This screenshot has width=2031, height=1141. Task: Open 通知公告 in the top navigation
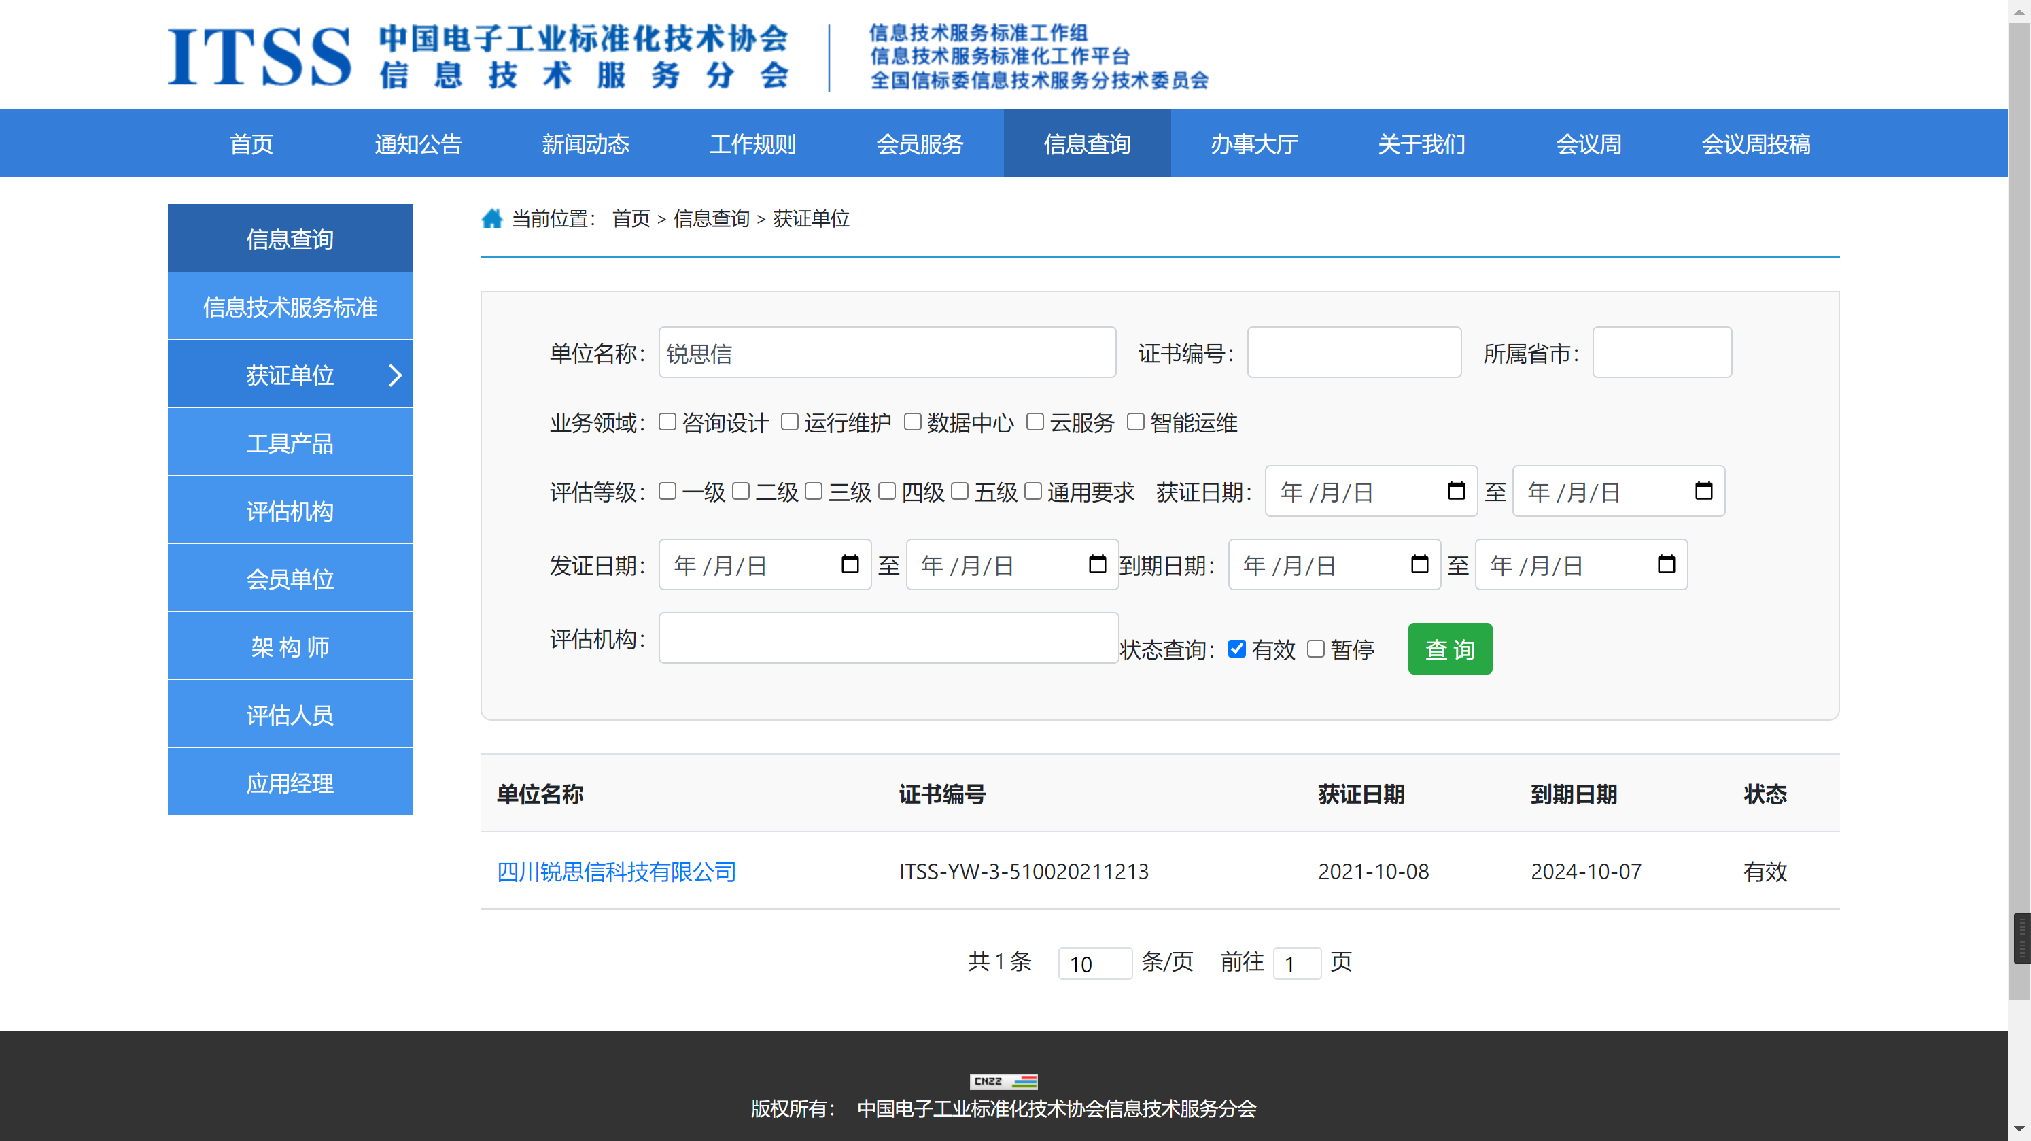(x=418, y=143)
